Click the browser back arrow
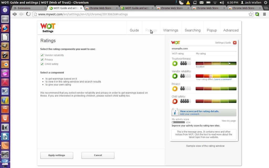The height and width of the screenshot is (168, 269). pos(15,14)
